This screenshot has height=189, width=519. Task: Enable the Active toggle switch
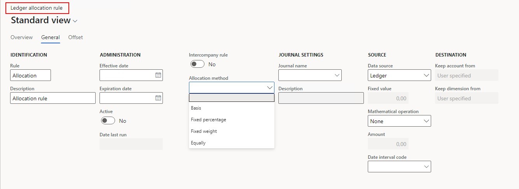click(108, 121)
